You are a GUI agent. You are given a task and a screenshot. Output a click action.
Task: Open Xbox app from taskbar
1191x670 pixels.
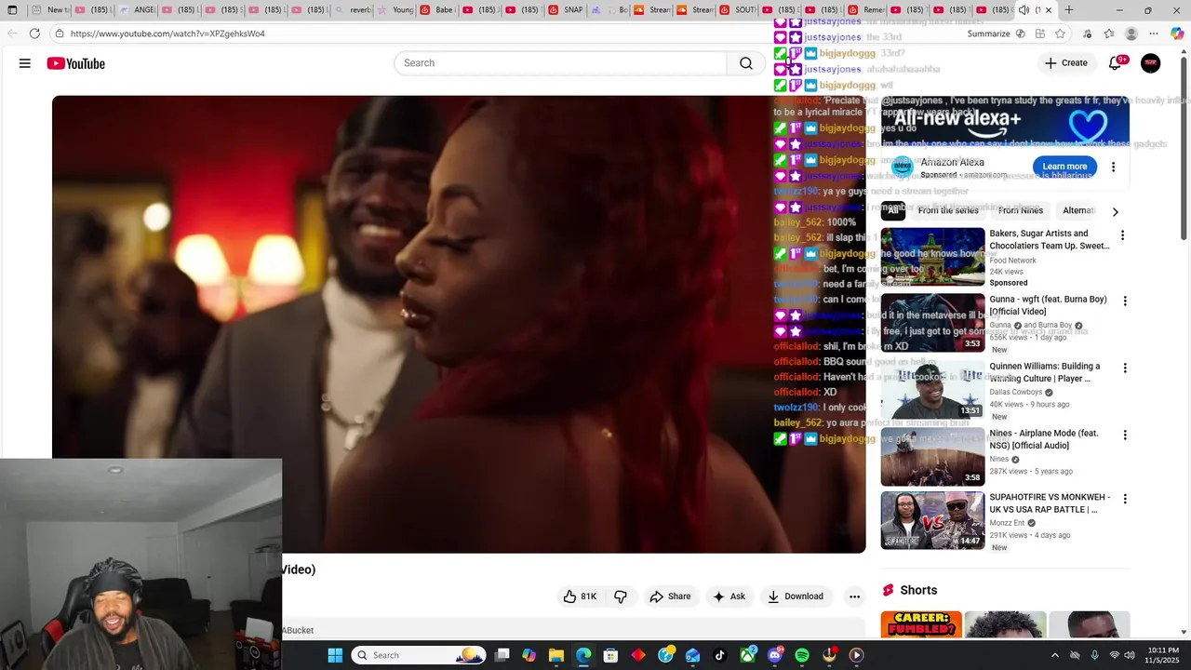coord(748,655)
